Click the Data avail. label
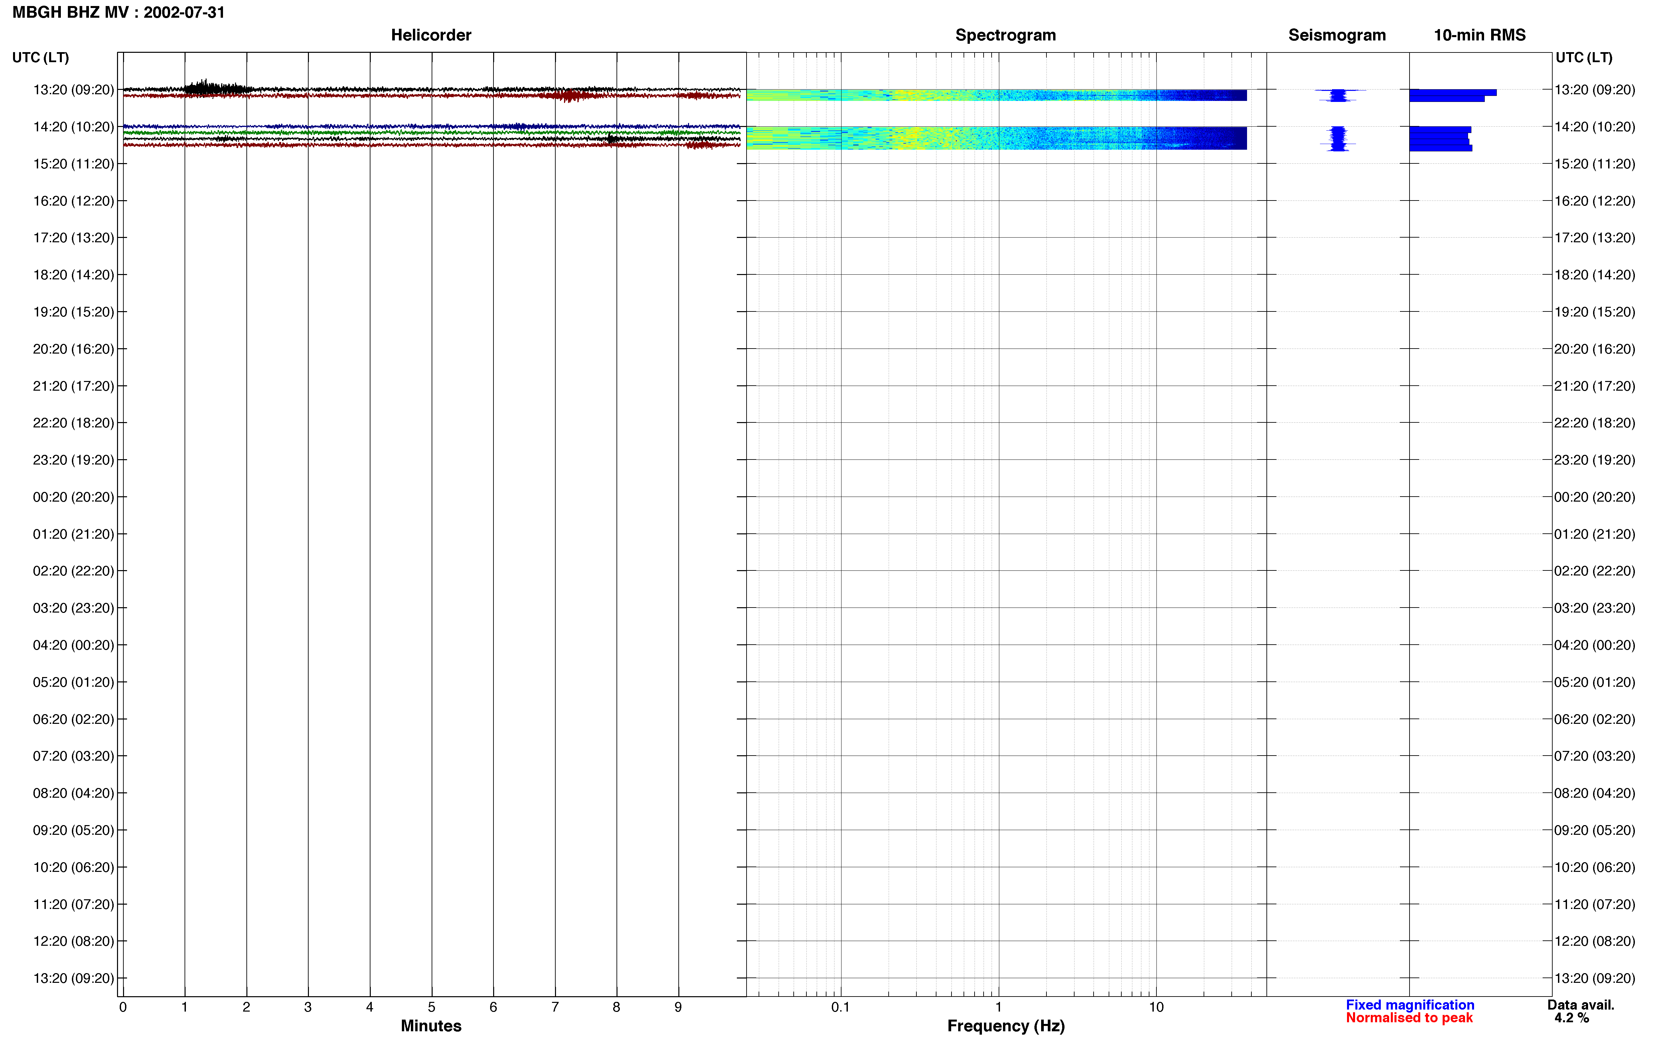 [x=1581, y=1005]
